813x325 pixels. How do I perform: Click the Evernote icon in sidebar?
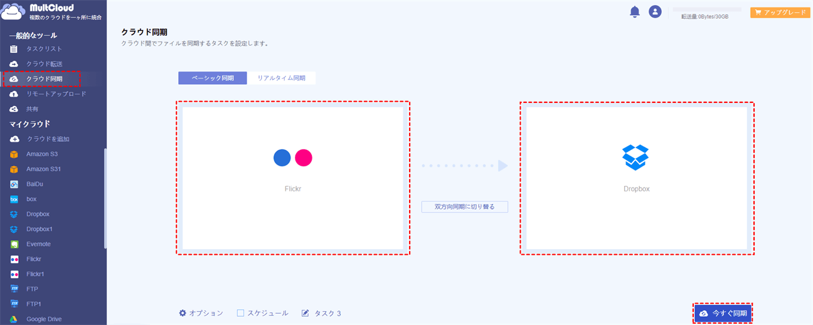tap(14, 244)
